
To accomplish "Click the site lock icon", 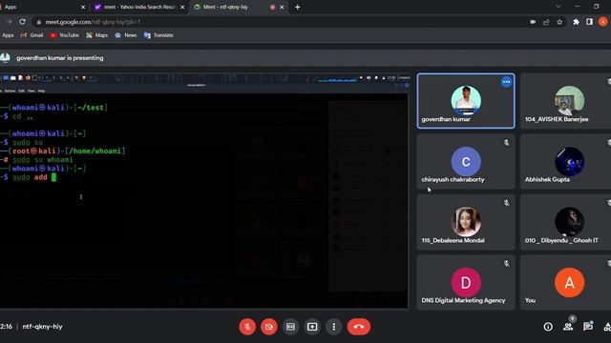I will tap(38, 22).
